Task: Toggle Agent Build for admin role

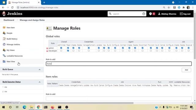Action: [x=109, y=48]
